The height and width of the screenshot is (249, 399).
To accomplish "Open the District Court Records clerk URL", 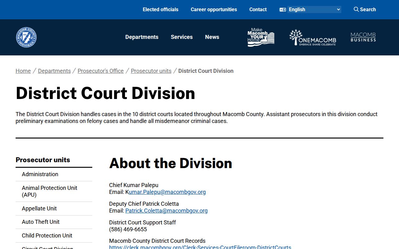I will coord(200,247).
